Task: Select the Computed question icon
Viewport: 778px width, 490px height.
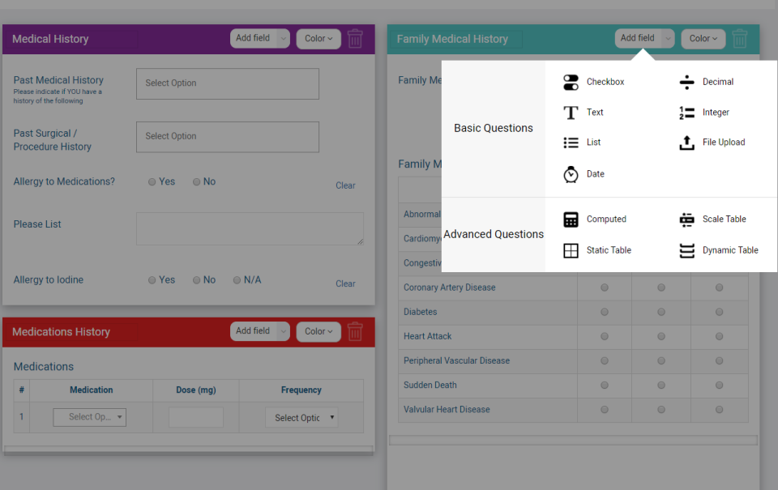Action: 571,219
